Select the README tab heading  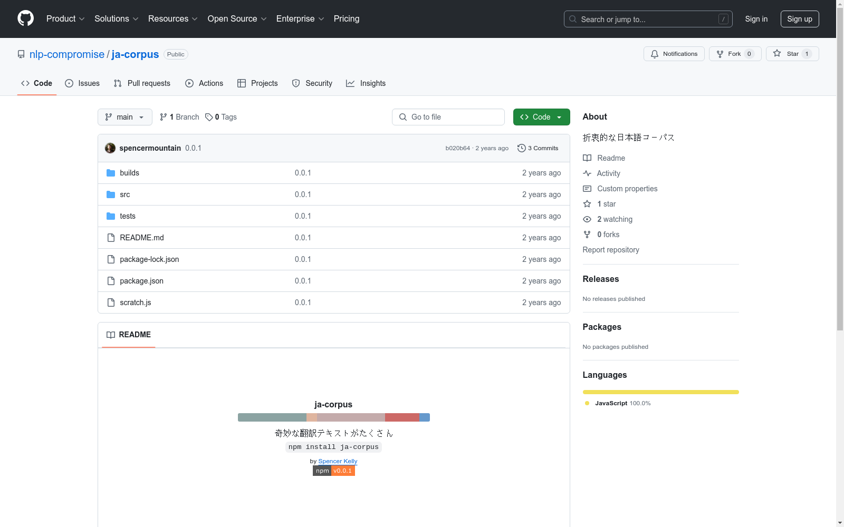coord(129,335)
